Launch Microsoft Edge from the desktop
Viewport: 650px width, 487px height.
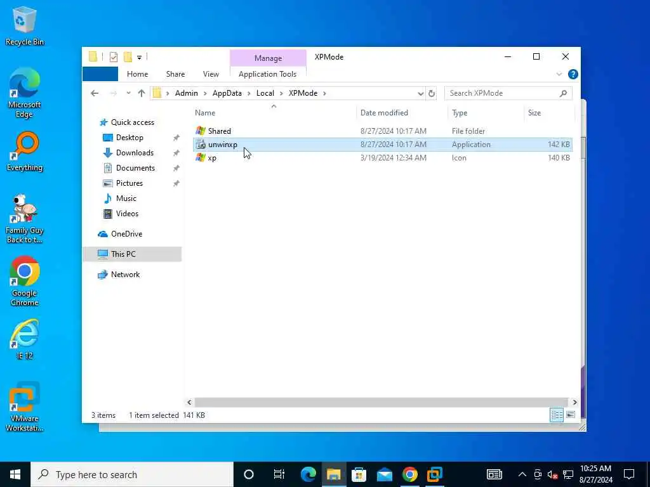(x=25, y=93)
